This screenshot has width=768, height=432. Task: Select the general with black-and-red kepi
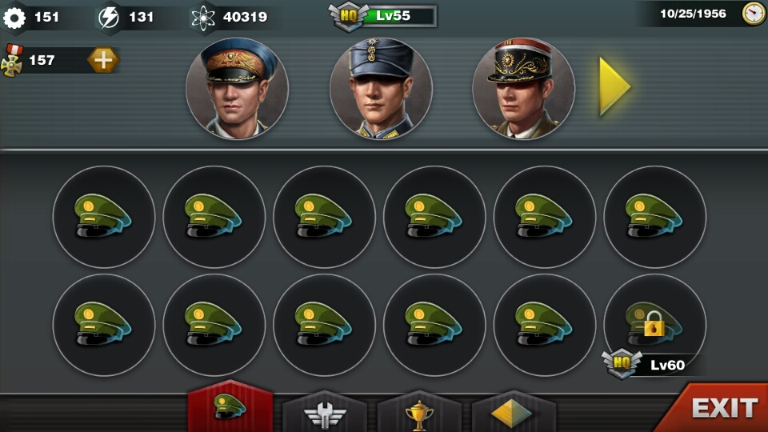(523, 89)
